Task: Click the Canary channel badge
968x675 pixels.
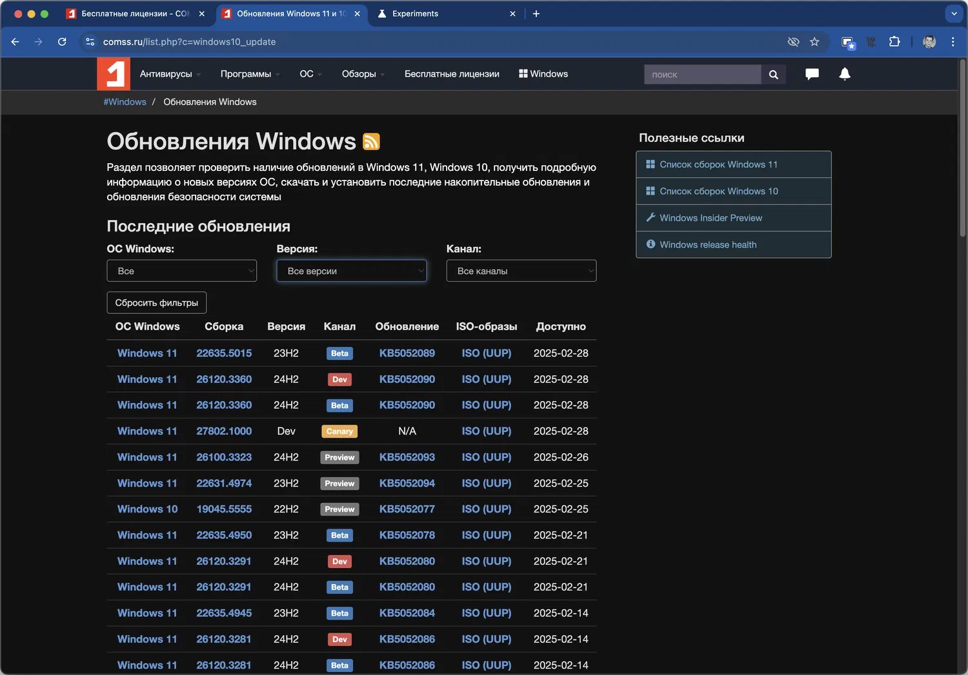Action: coord(339,431)
